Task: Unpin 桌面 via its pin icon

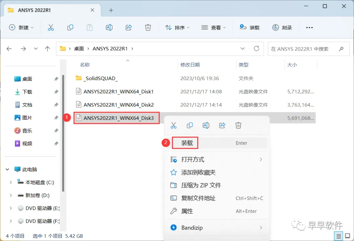Action: pos(56,79)
